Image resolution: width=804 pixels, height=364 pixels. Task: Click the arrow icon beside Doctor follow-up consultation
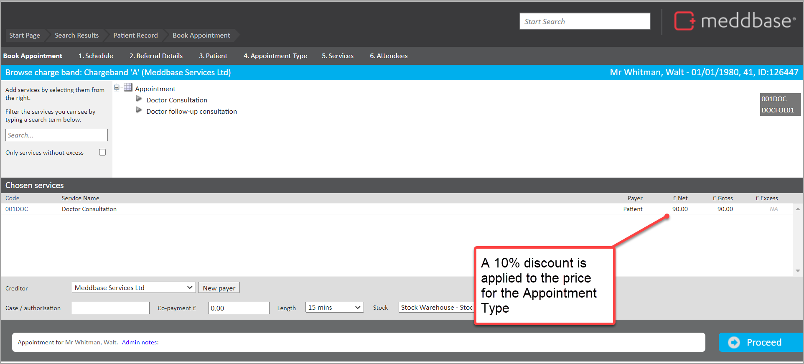click(139, 110)
